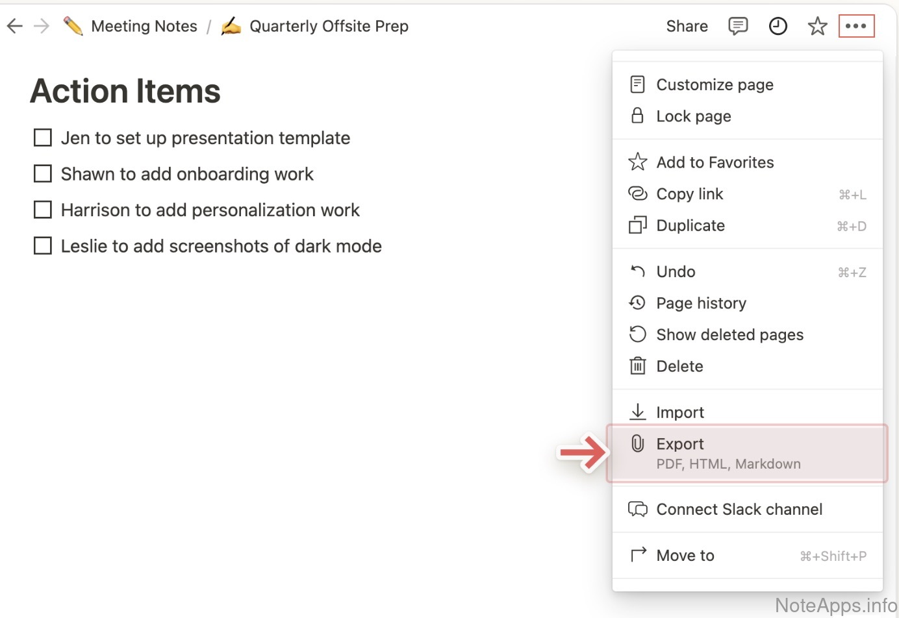This screenshot has height=618, width=899.
Task: Click the page updates clock icon
Action: tap(778, 26)
